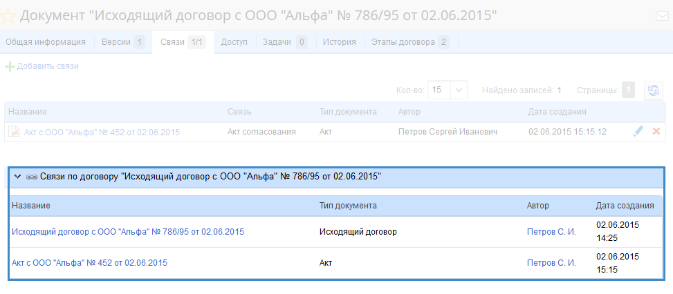
Task: Open the Кол-во records count dropdown
Action: click(x=459, y=90)
